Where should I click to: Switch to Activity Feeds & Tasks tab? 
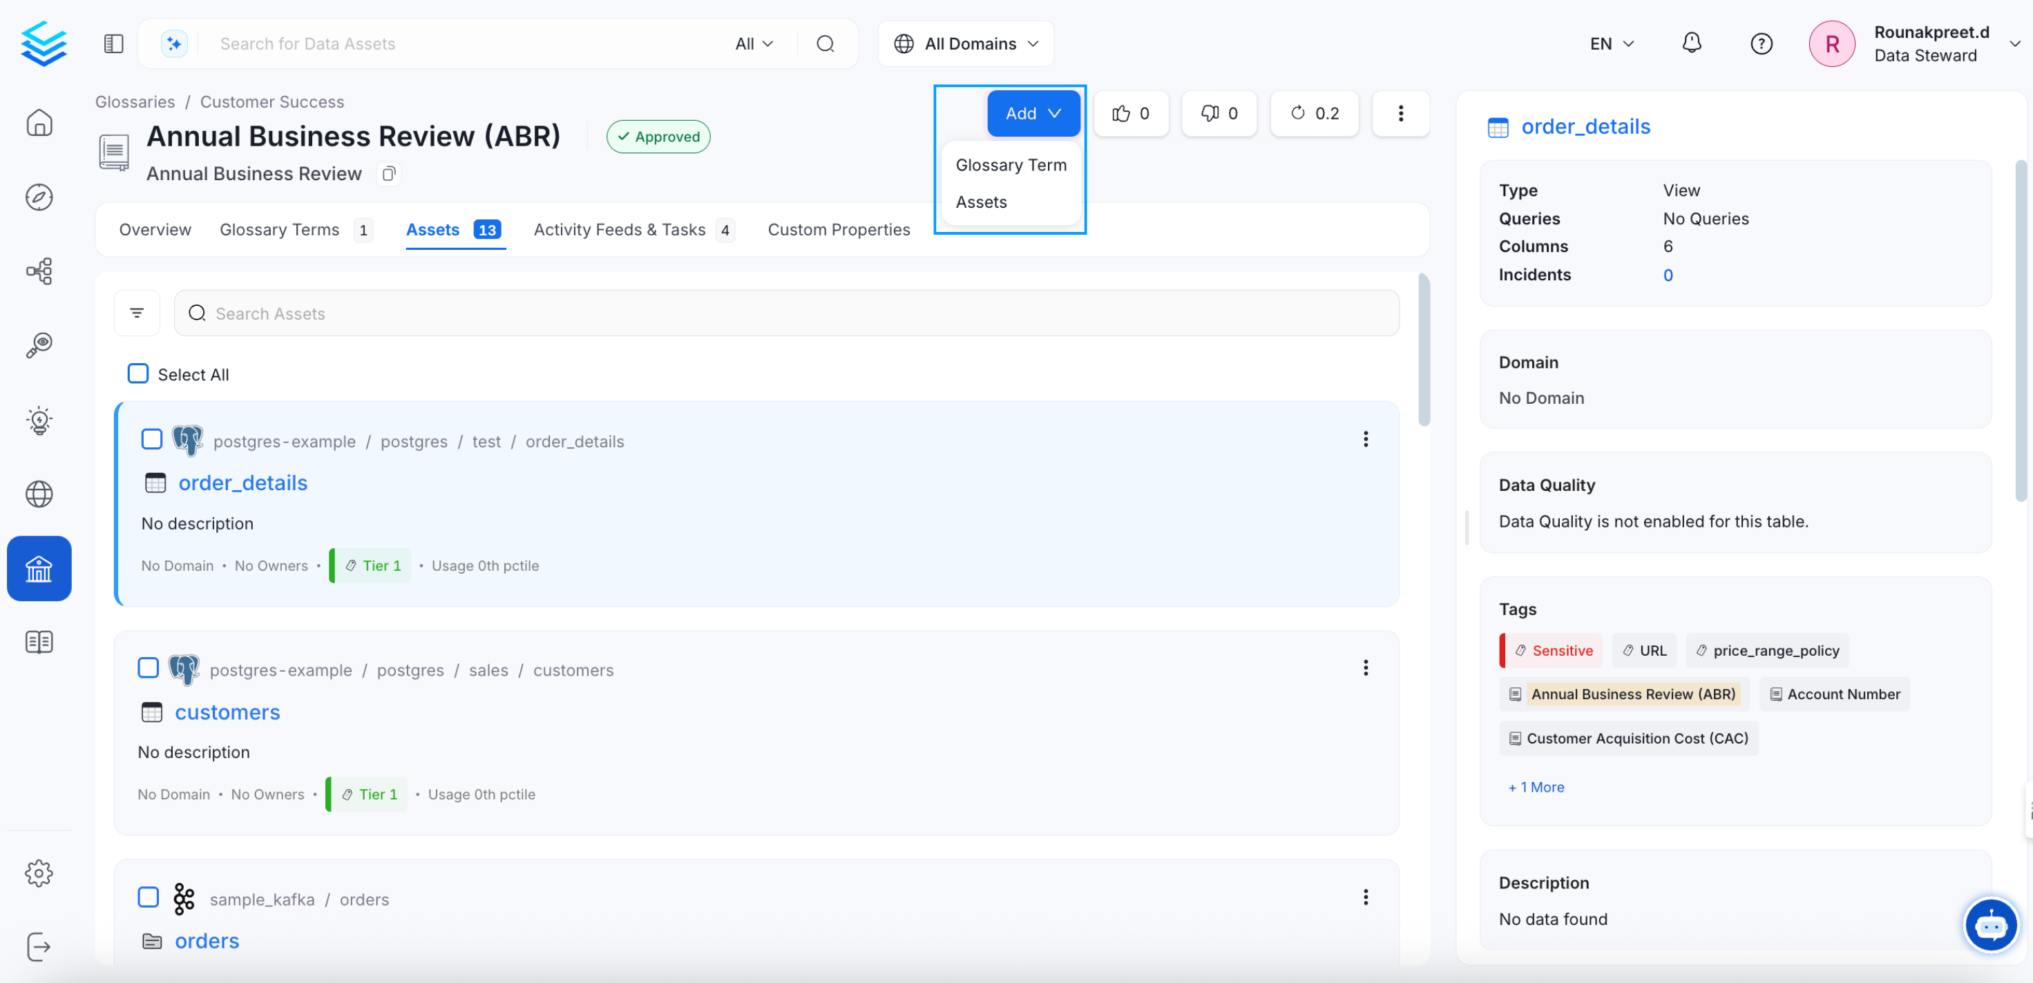coord(620,230)
